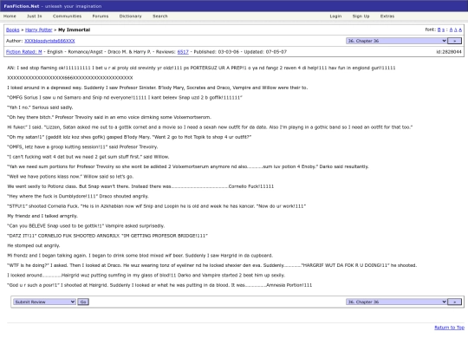Image resolution: width=468 pixels, height=351 pixels.
Task: Click the line "He stomped out angrily."
Action: click(x=34, y=245)
